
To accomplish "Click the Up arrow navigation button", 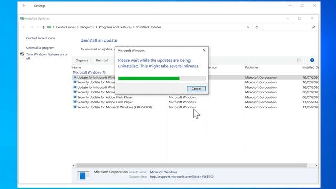I will (43, 27).
